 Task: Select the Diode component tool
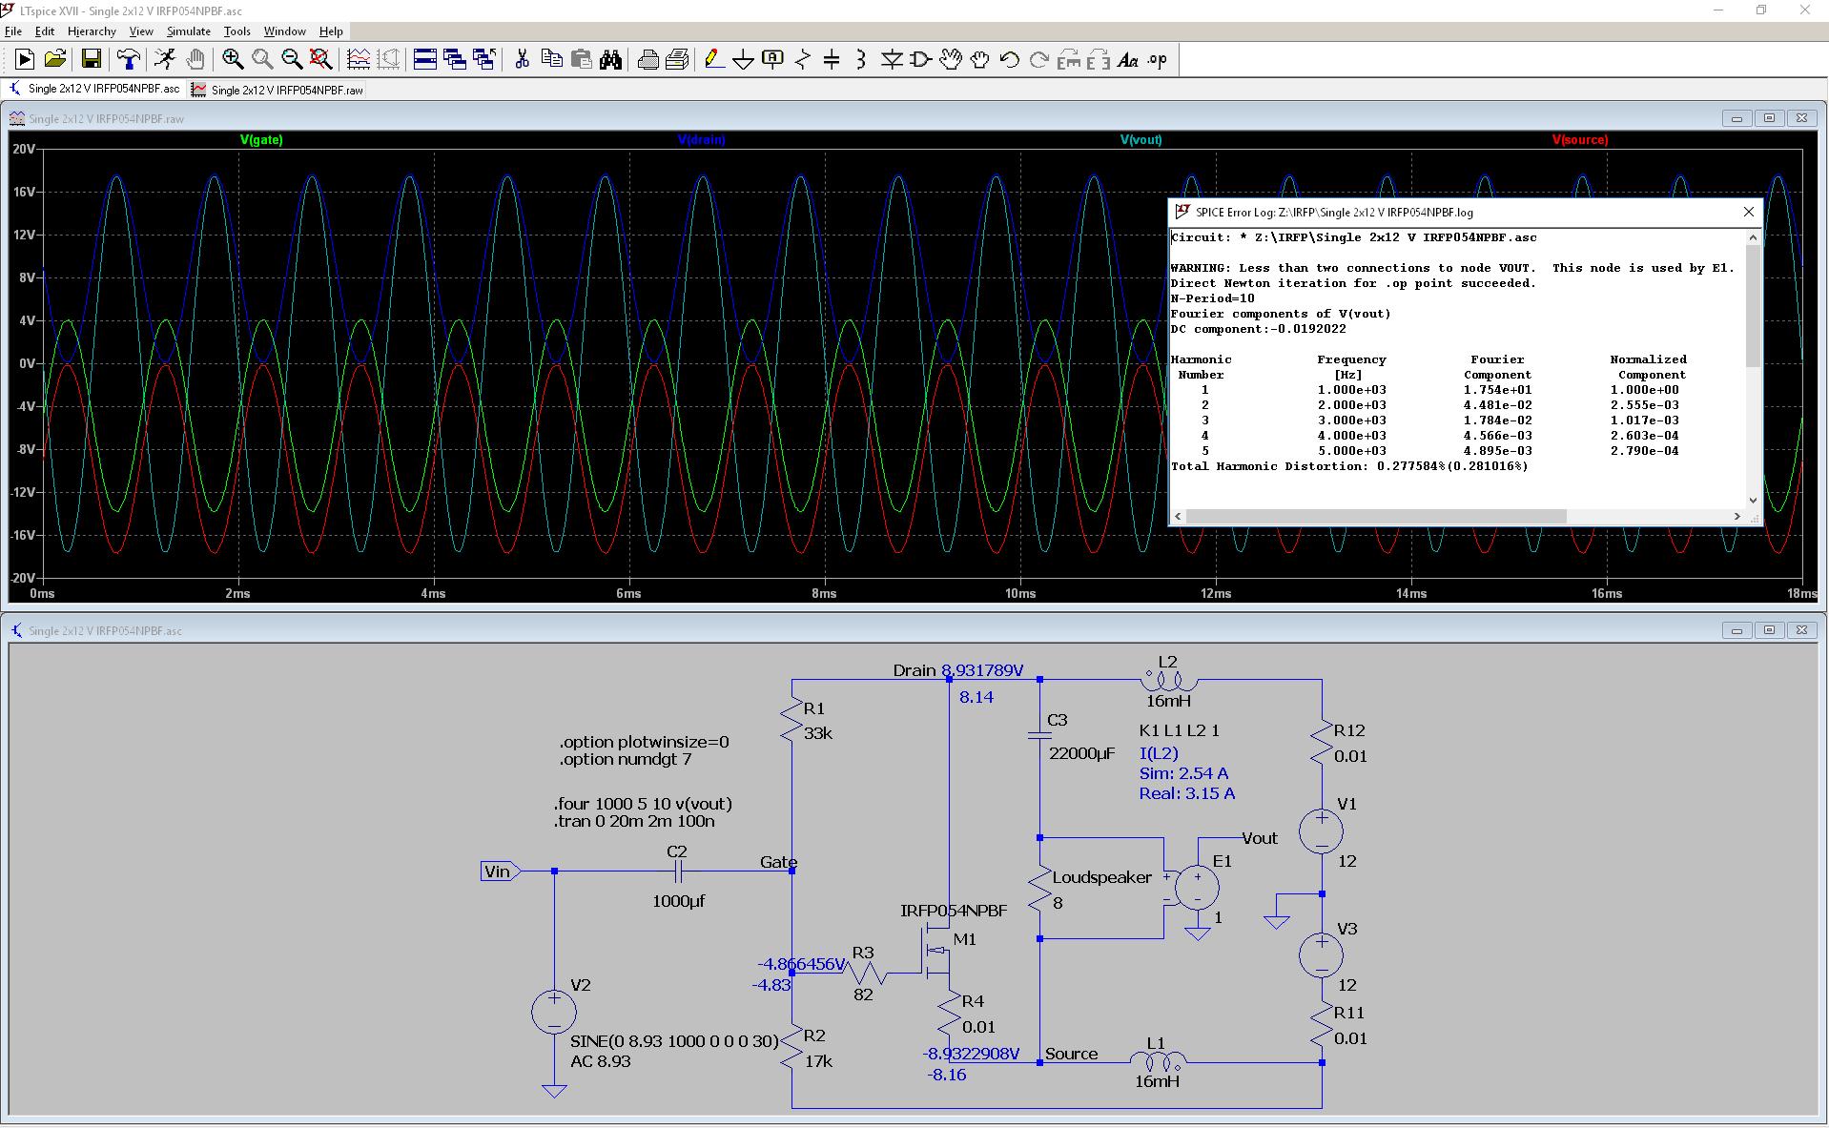point(892,60)
